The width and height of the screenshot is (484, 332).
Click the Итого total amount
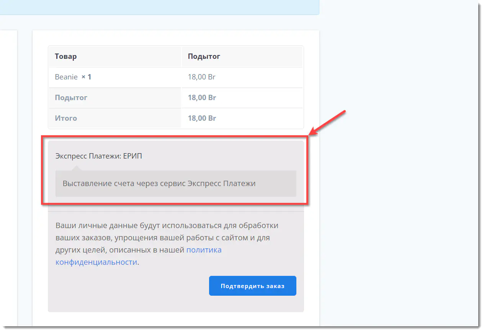click(x=202, y=118)
